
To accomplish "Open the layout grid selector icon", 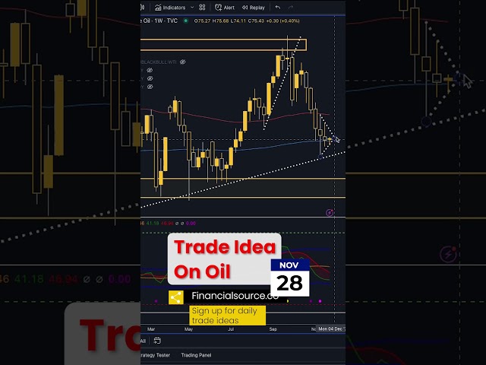I will click(x=202, y=8).
